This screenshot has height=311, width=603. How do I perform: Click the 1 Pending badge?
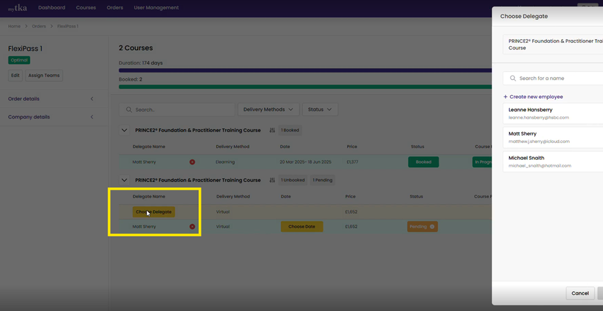pos(322,180)
